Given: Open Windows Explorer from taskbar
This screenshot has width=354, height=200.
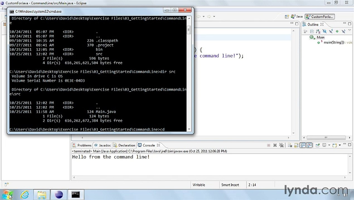Looking at the screenshot, I should tap(42, 194).
